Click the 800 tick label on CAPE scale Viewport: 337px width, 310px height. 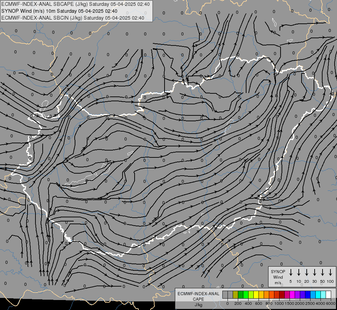tap(269, 303)
